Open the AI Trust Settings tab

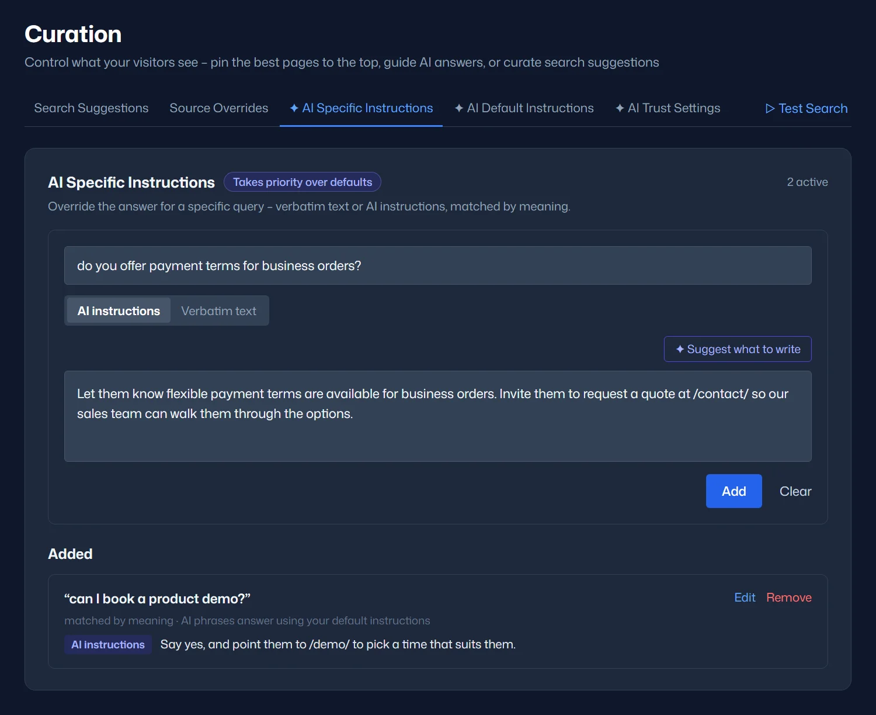pyautogui.click(x=668, y=108)
